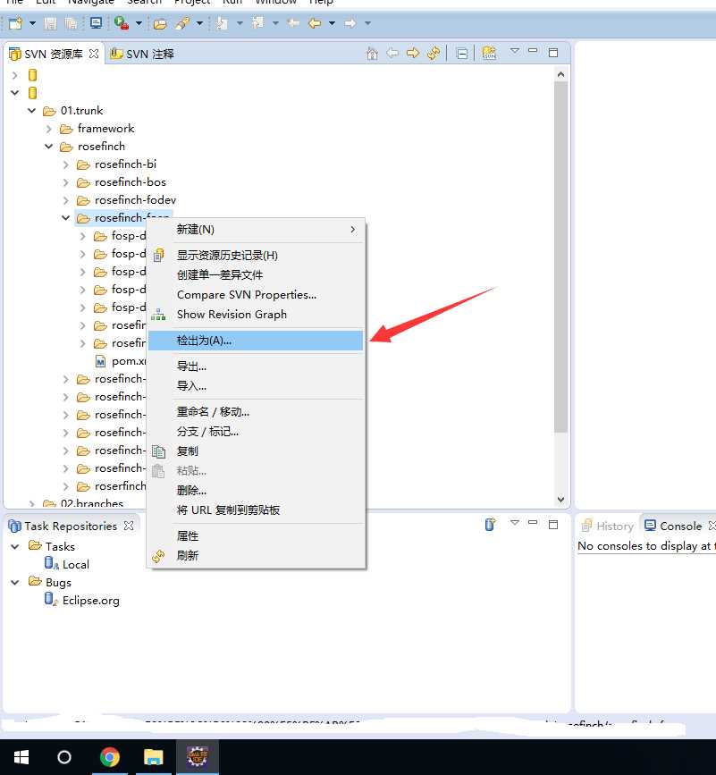This screenshot has width=716, height=775.
Task: Select the Console tab
Action: pyautogui.click(x=673, y=526)
